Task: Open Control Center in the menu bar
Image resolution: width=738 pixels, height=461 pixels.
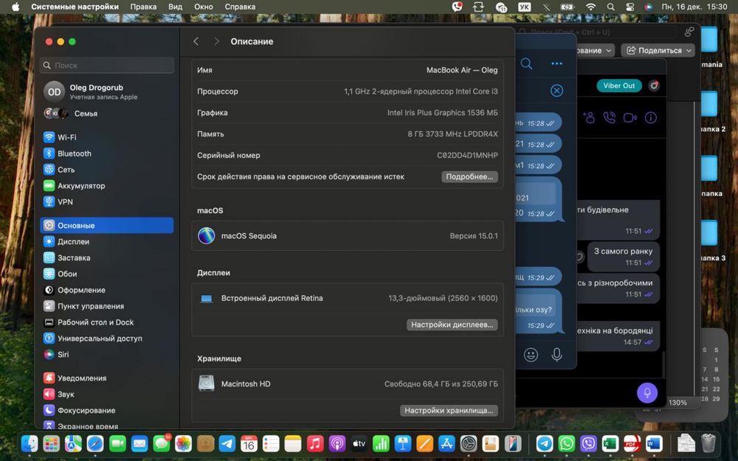Action: (x=630, y=7)
